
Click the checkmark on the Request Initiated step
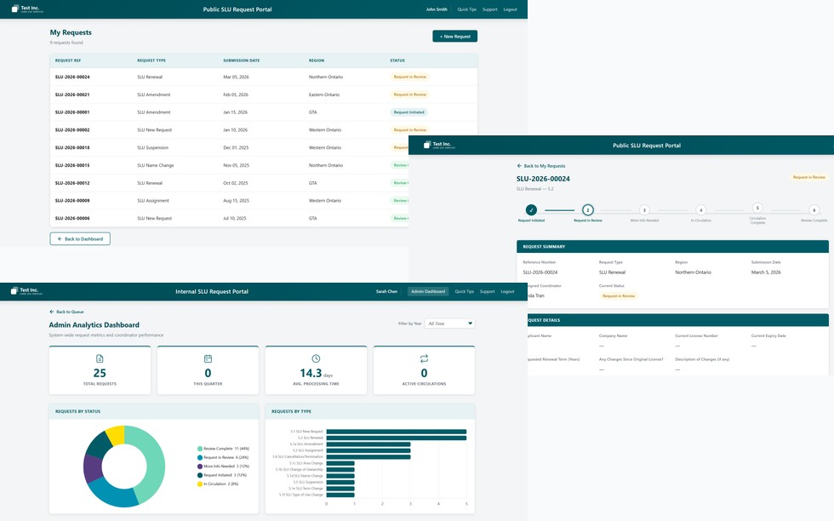532,210
